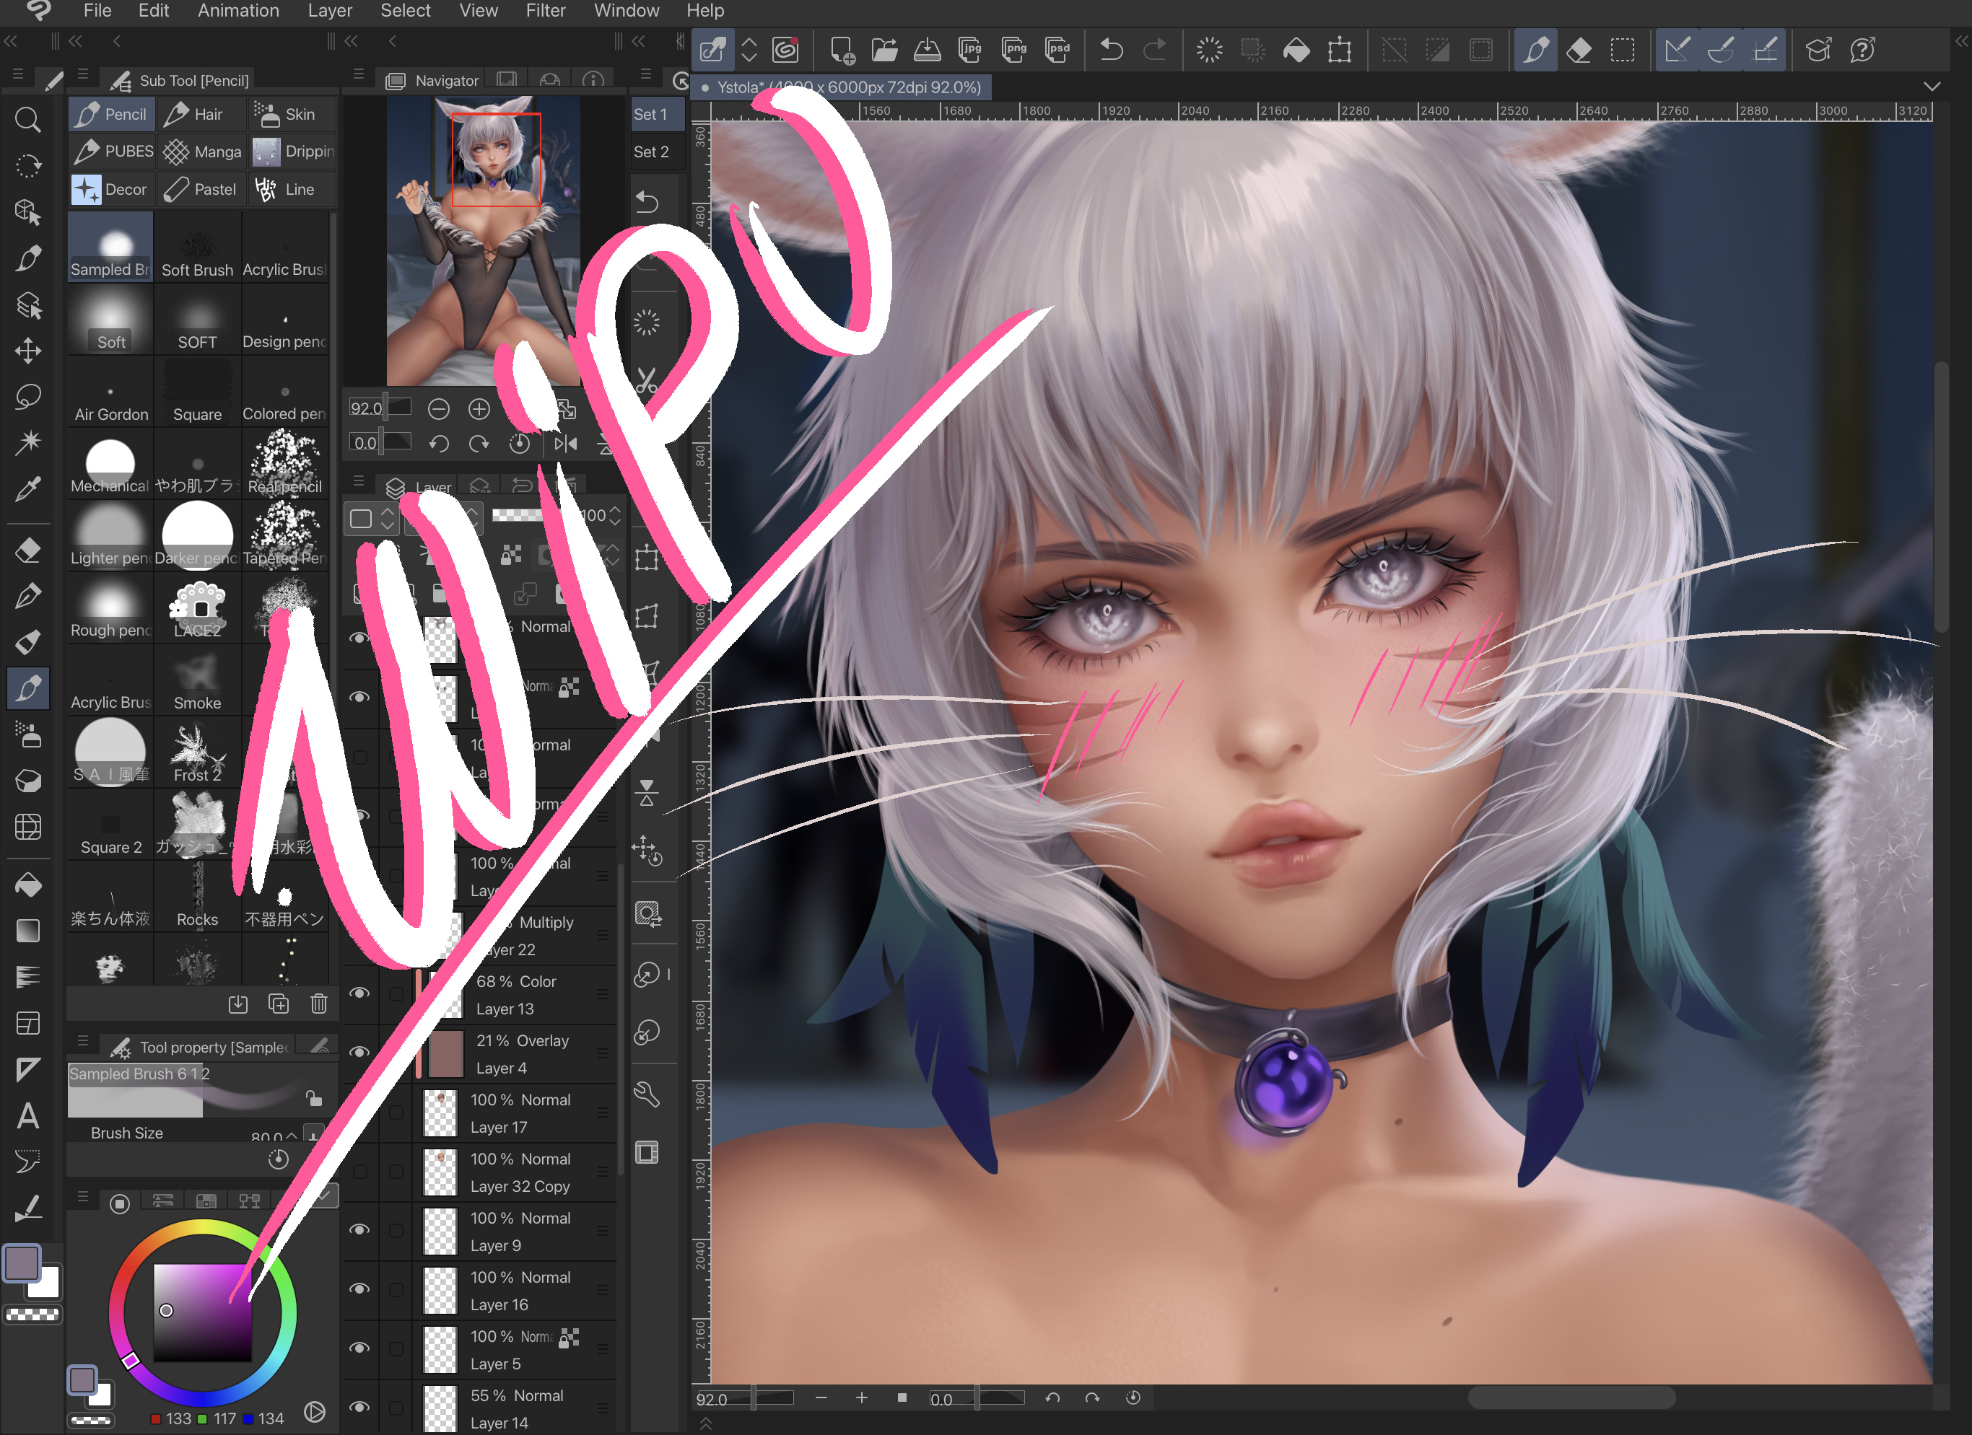This screenshot has height=1435, width=1972.
Task: Select the Gradient tool
Action: [x=28, y=931]
